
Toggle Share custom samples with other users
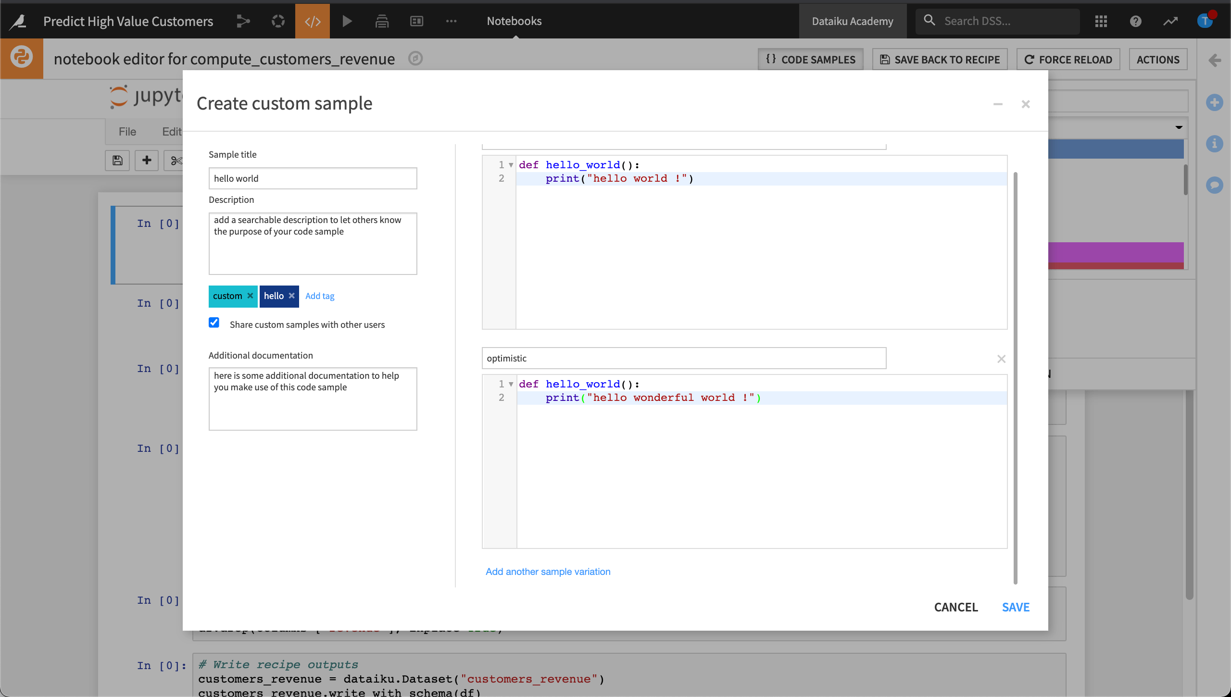click(x=214, y=323)
